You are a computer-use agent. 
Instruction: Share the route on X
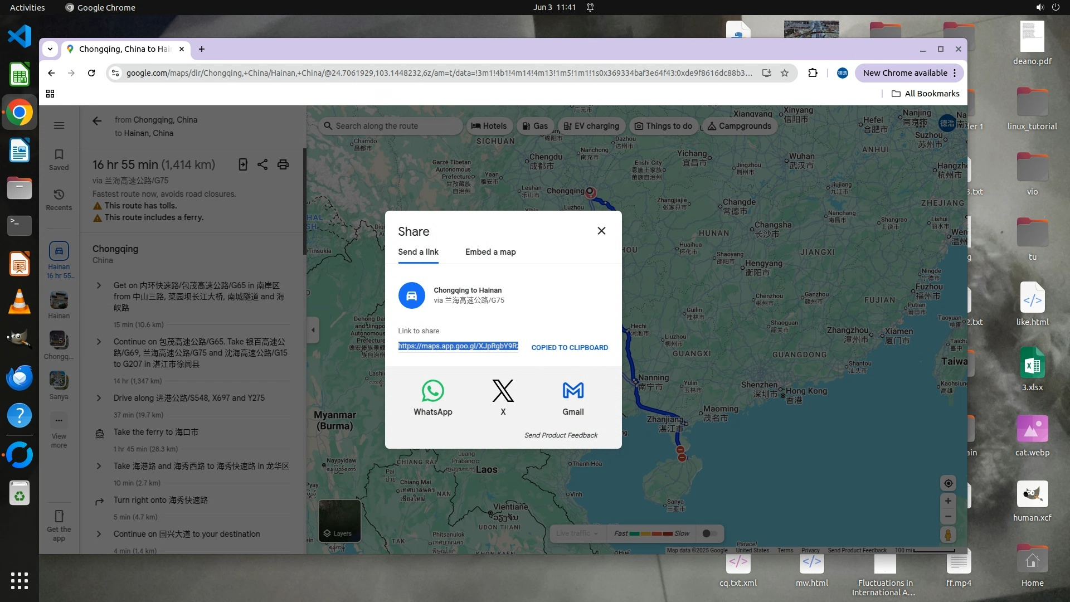(x=503, y=391)
